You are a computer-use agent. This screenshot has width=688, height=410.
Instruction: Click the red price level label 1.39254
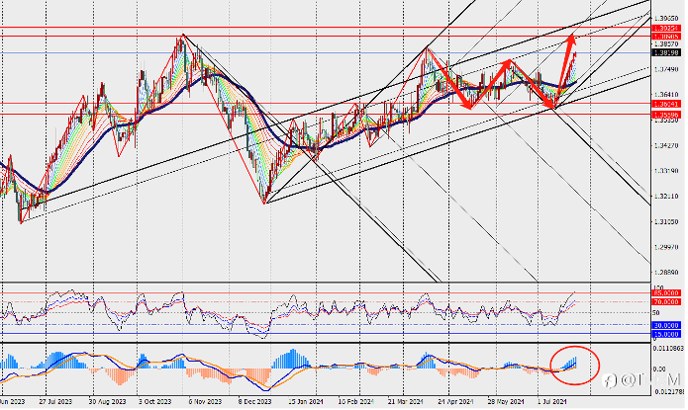(666, 28)
